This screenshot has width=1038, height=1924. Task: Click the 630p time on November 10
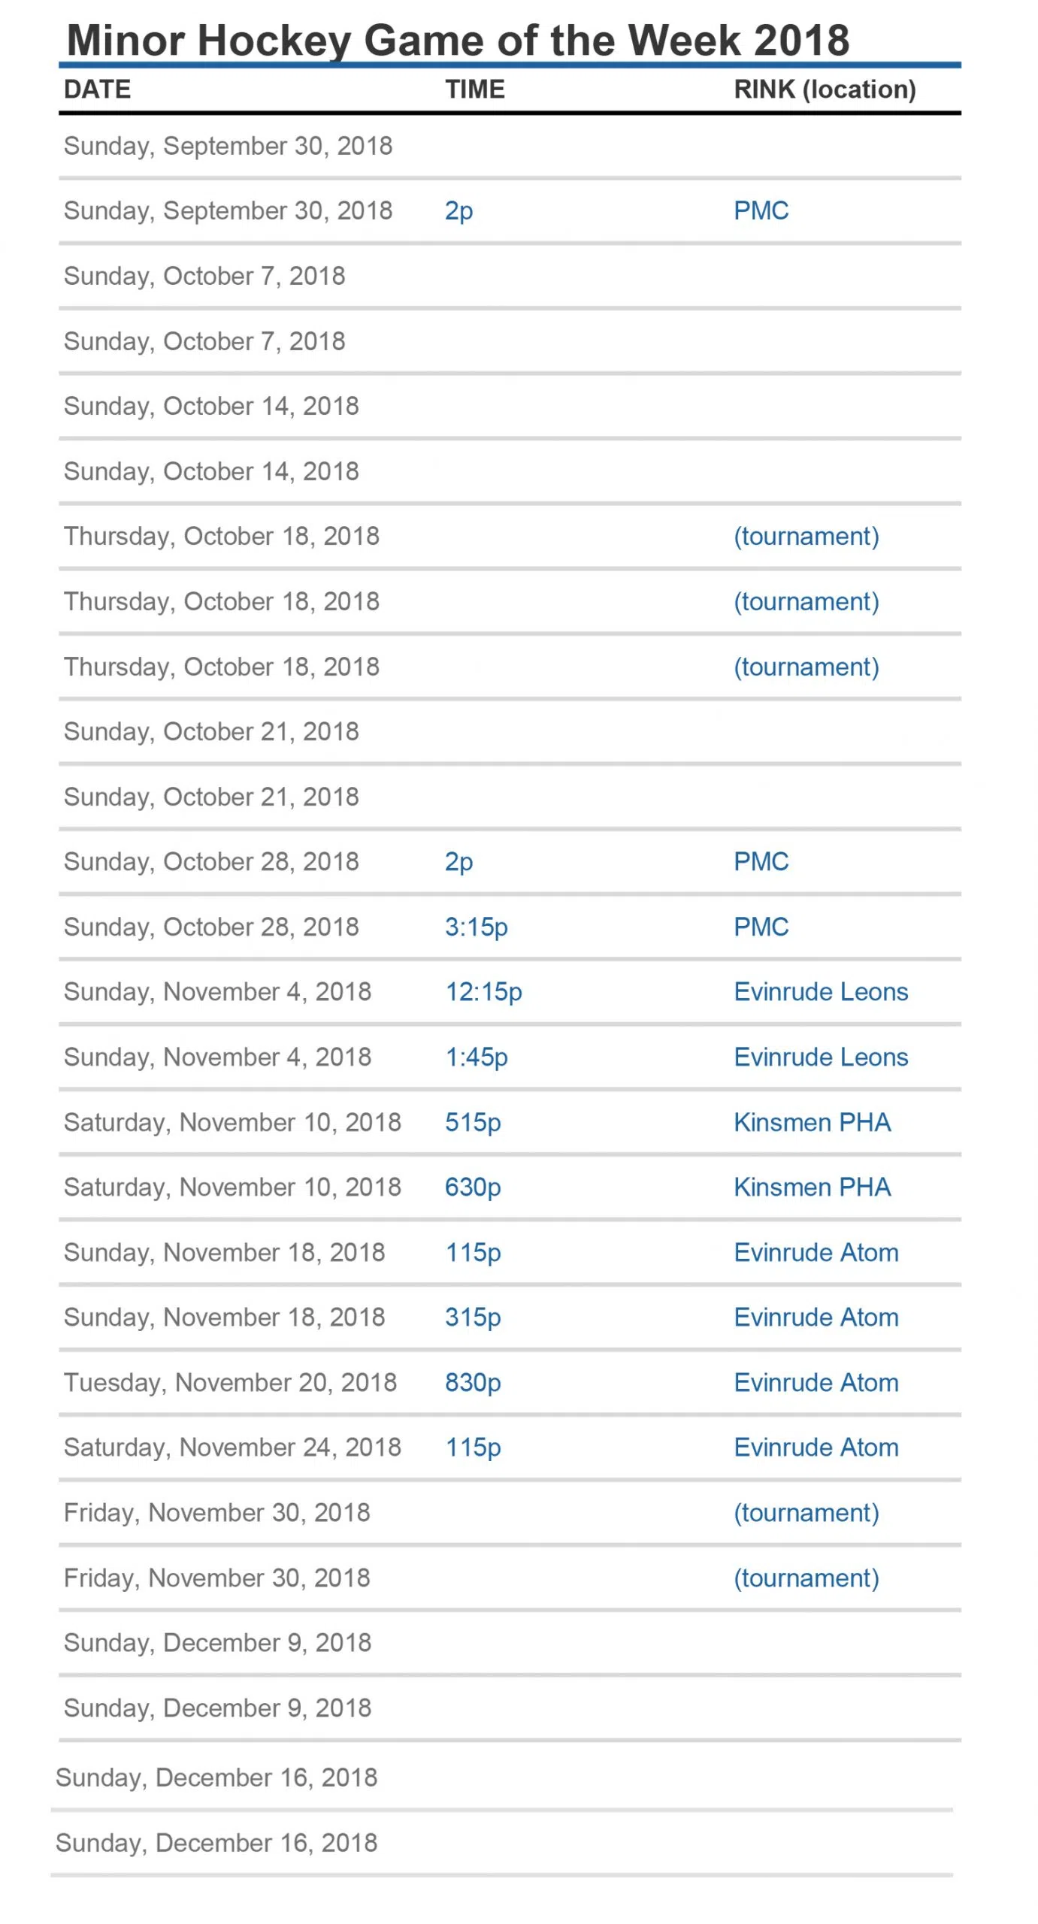[x=473, y=1187]
